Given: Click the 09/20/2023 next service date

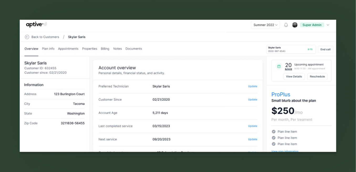Looking at the screenshot, I should [161, 139].
